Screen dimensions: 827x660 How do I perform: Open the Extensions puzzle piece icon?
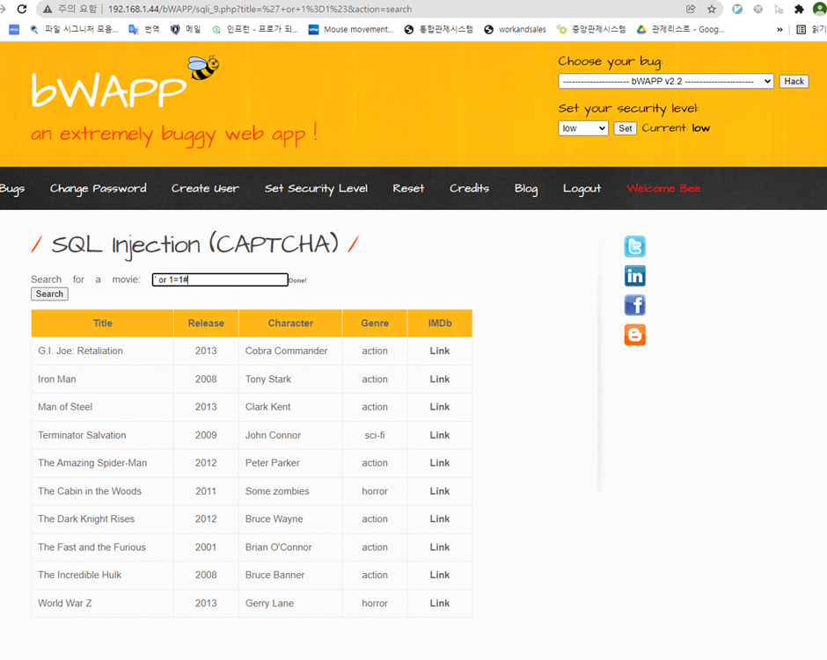[x=799, y=9]
